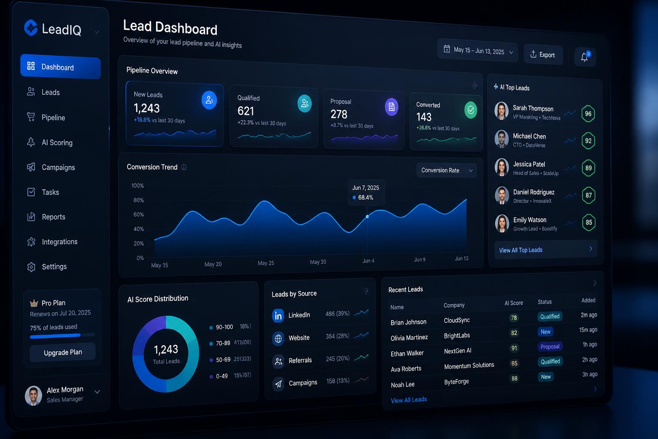Screen dimensions: 658x439
Task: Click the Export button
Action: (x=543, y=54)
